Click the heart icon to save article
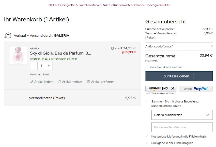 (x=59, y=82)
